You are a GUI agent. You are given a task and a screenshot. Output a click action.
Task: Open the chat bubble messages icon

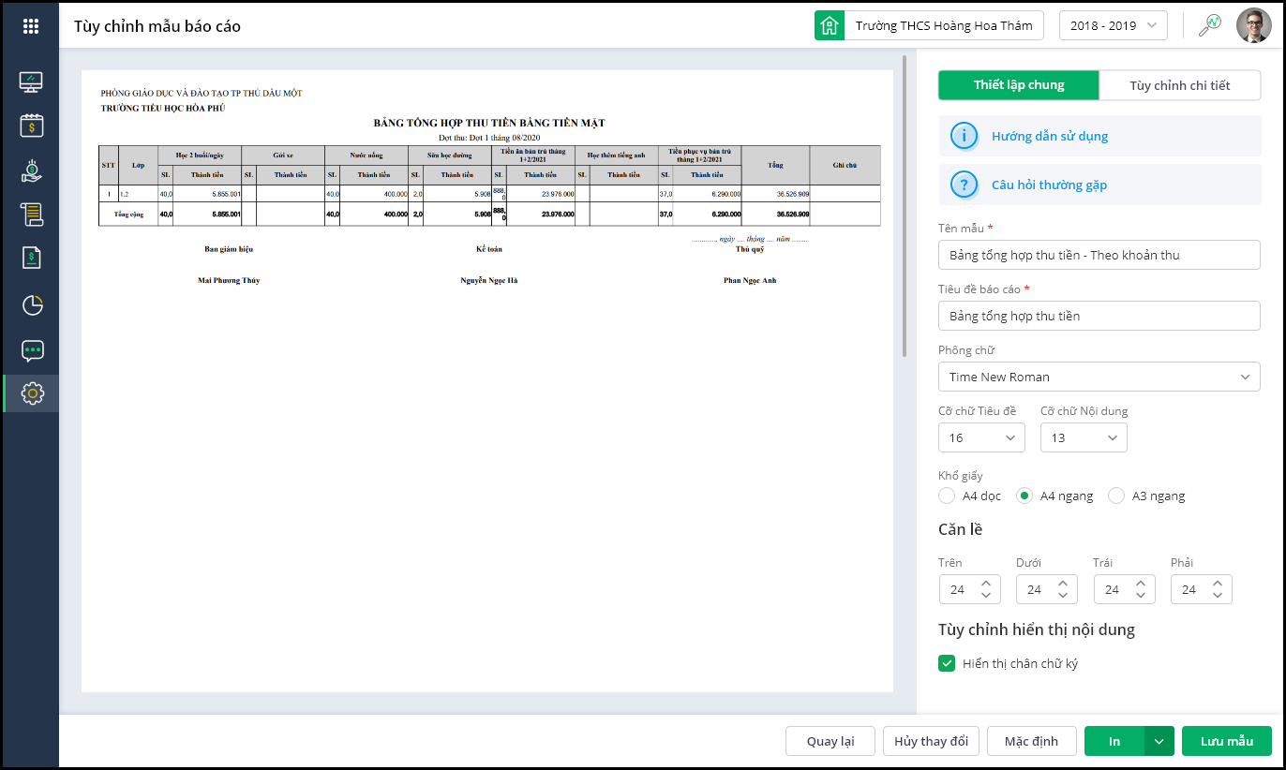(32, 350)
